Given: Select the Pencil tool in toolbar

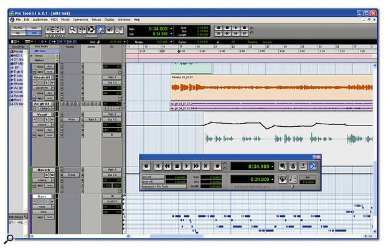Looking at the screenshot, I should pyautogui.click(x=119, y=29).
